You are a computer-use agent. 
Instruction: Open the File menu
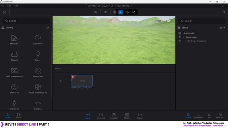click(x=3, y=6)
